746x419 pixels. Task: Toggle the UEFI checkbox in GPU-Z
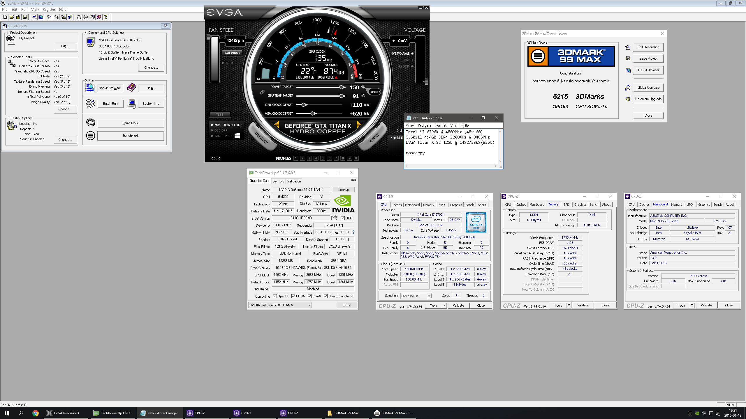(343, 218)
